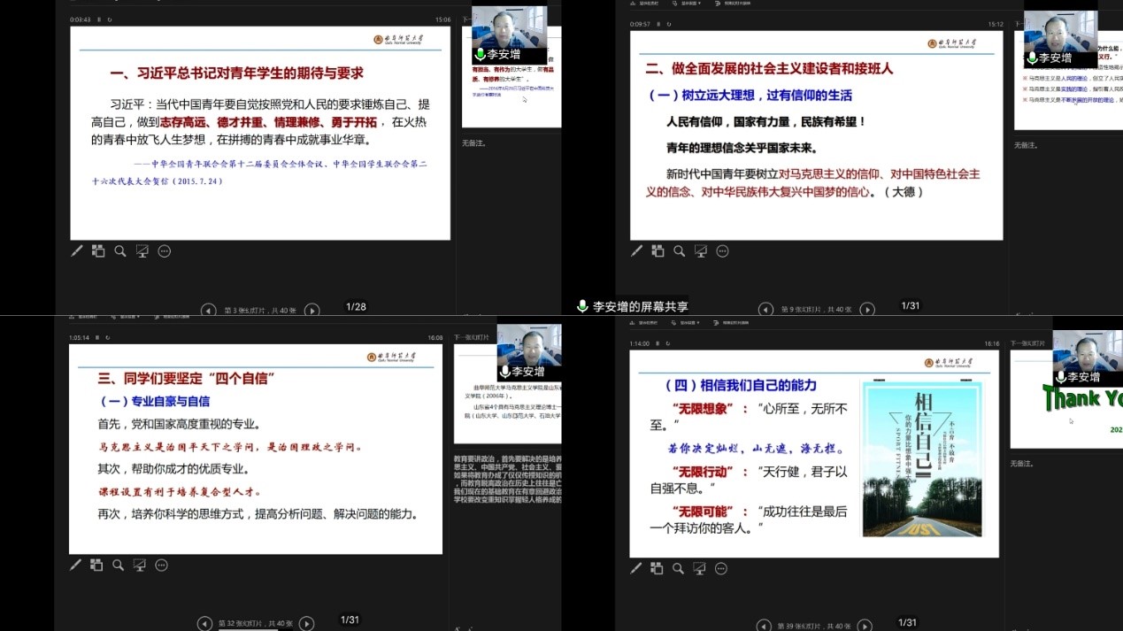
Task: Restart the timer showing 0:09:57
Action: pos(667,25)
